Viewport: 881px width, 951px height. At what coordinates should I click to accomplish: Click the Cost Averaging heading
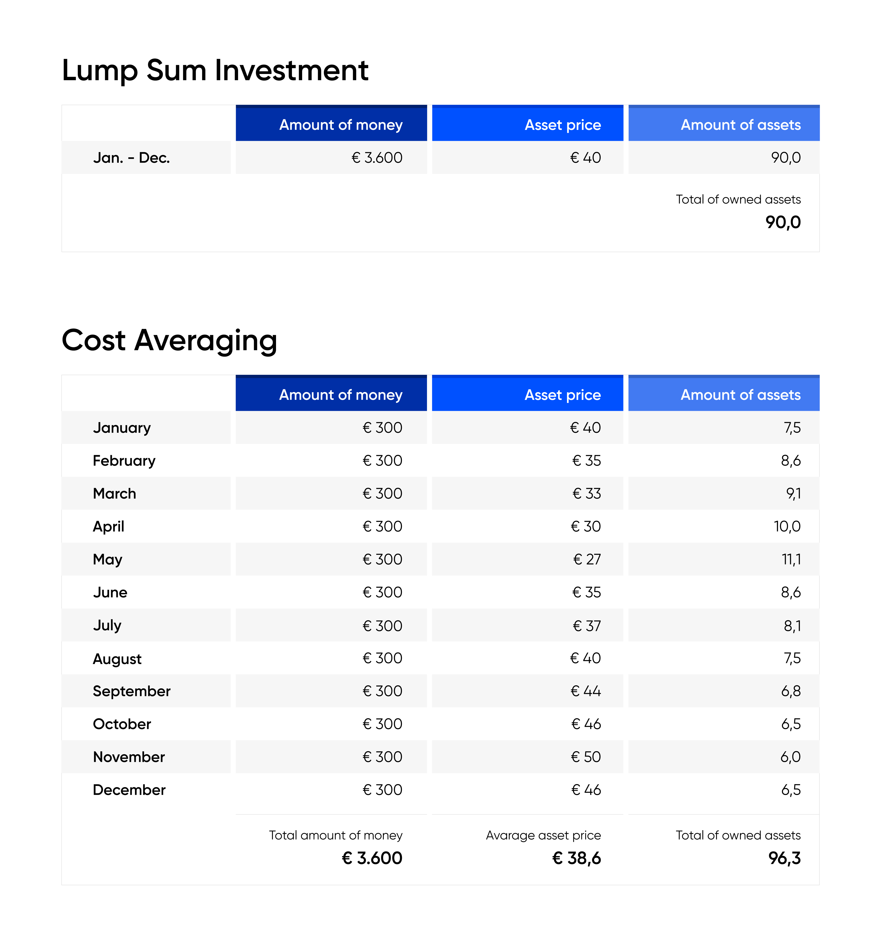(x=169, y=340)
